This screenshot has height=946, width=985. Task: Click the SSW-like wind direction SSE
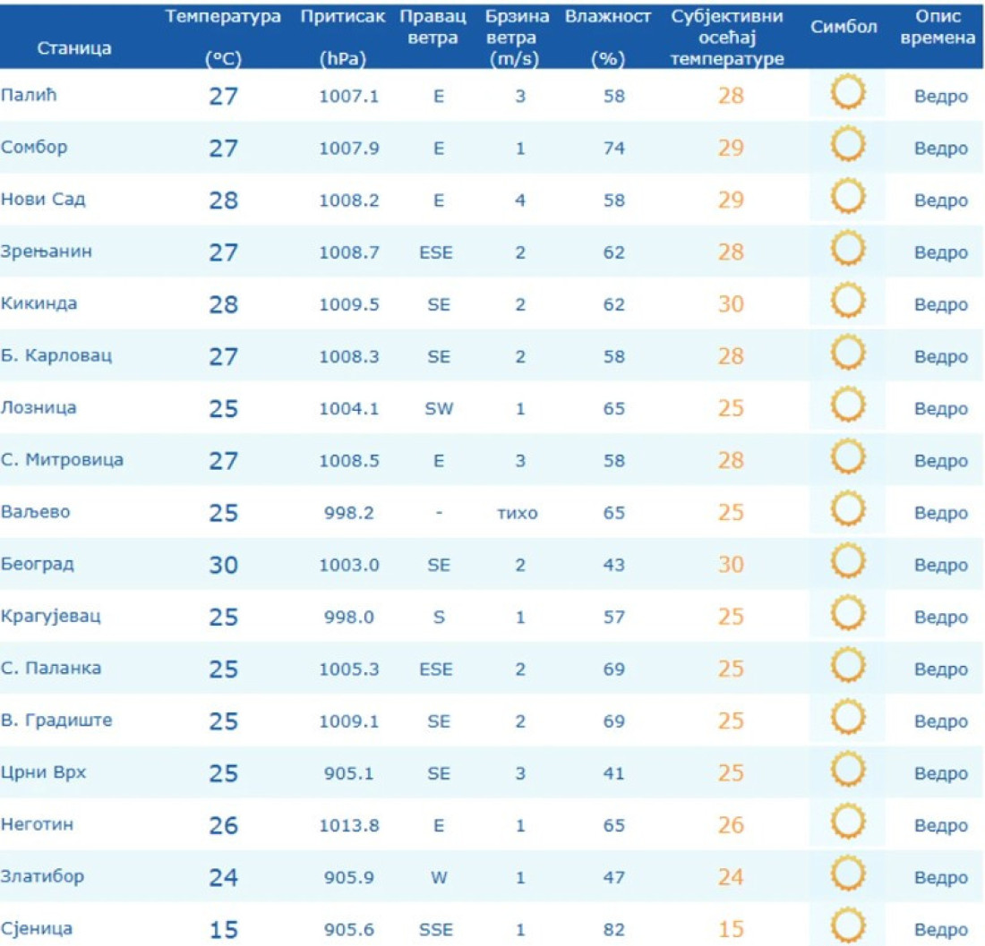[x=436, y=930]
